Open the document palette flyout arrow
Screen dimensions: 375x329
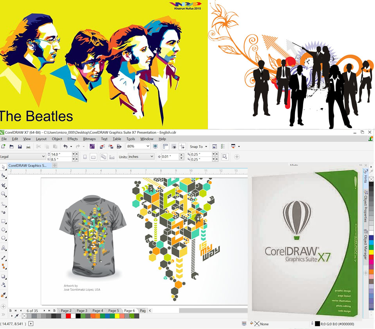[x=12, y=316]
